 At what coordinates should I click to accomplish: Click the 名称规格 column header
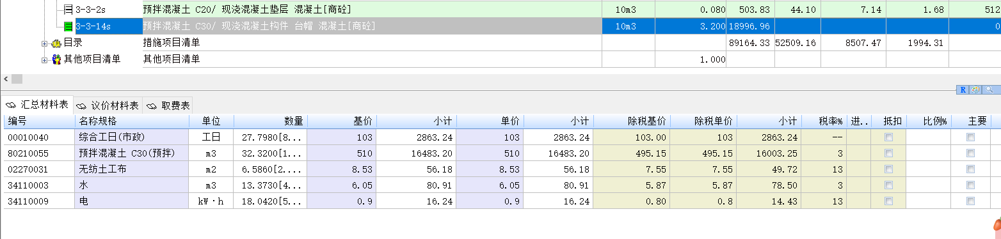132,121
